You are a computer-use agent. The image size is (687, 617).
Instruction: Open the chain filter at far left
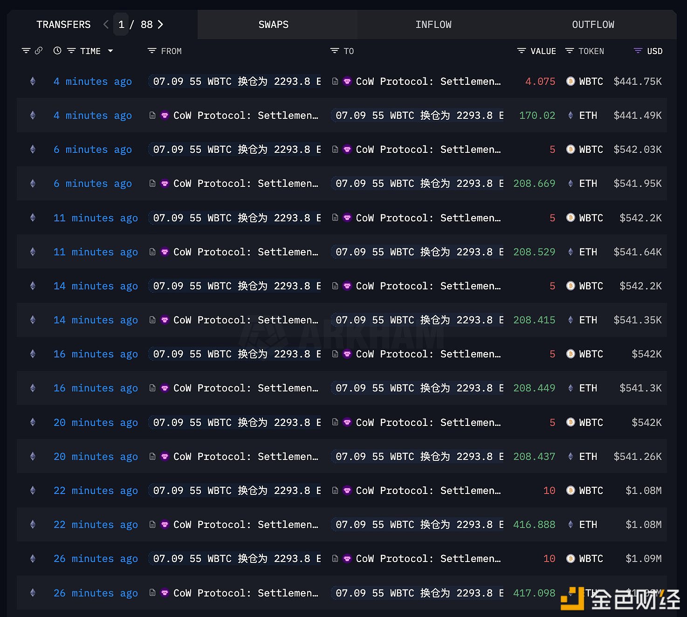(26, 51)
